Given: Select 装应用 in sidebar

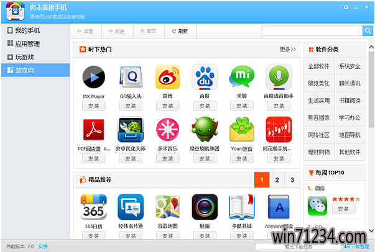Looking at the screenshot, I should coord(35,70).
